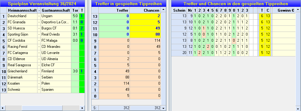Click the Nr column header
This screenshot has height=111, width=301.
click(x=190, y=10)
